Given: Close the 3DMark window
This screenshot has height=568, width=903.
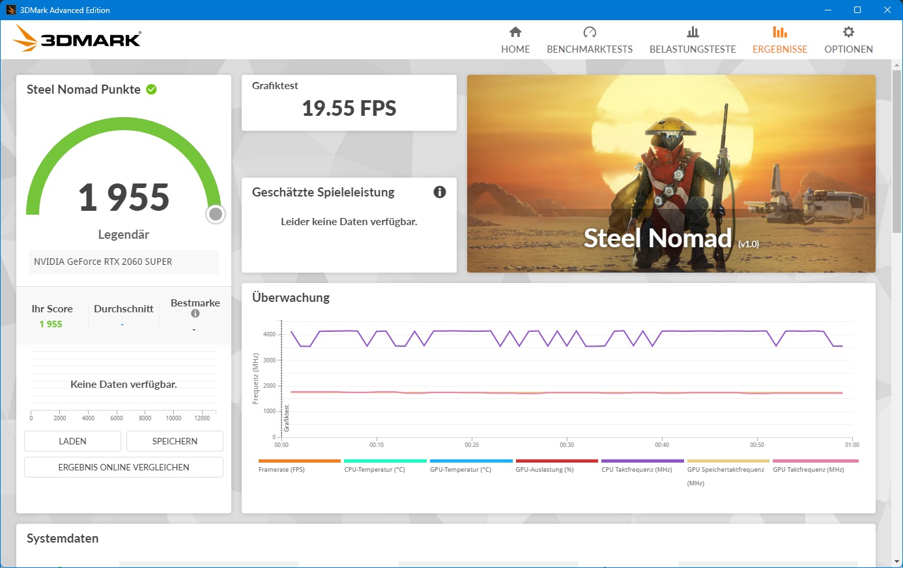Looking at the screenshot, I should click(887, 10).
